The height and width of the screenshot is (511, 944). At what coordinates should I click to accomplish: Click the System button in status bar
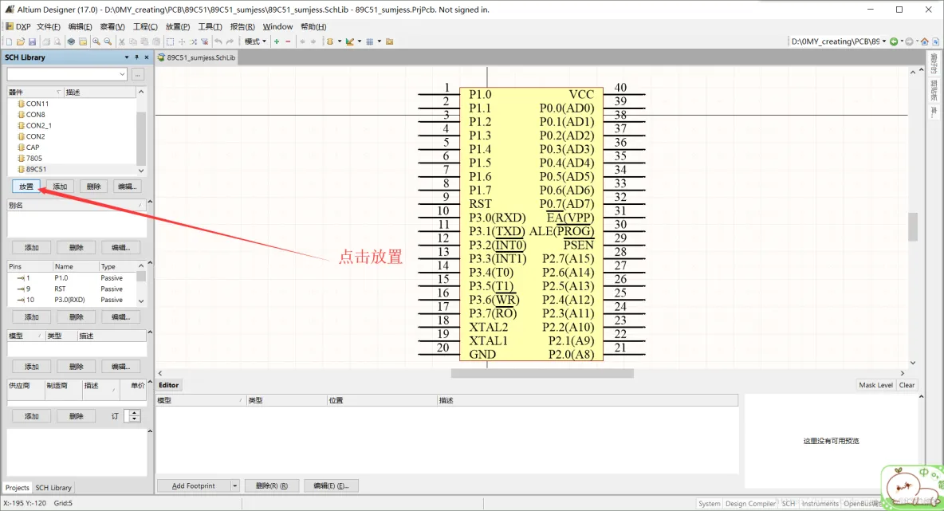[709, 504]
